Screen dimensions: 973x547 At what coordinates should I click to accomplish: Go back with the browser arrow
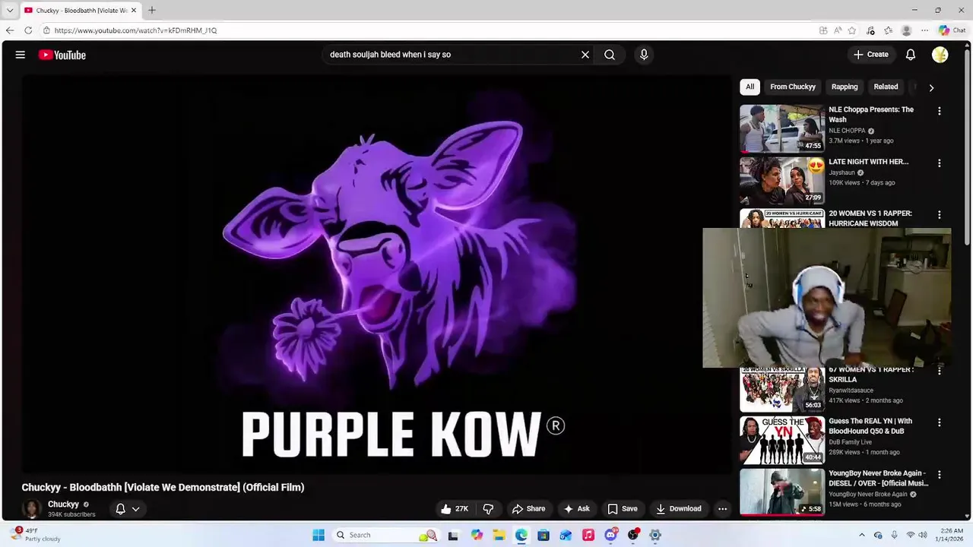pos(10,30)
